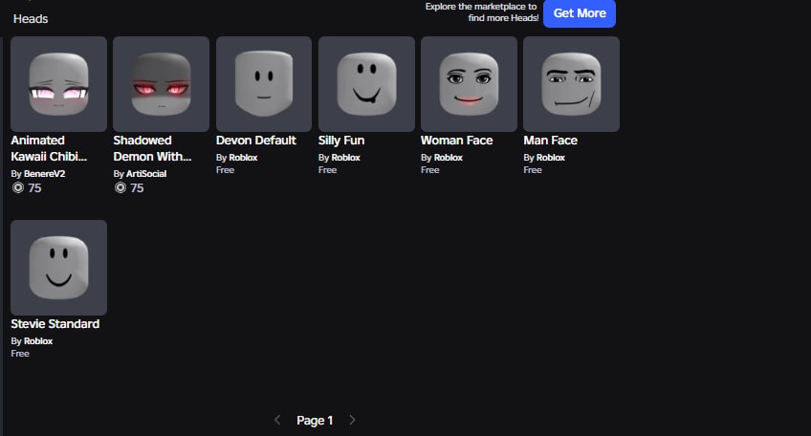Open Man Face item title

coord(550,141)
